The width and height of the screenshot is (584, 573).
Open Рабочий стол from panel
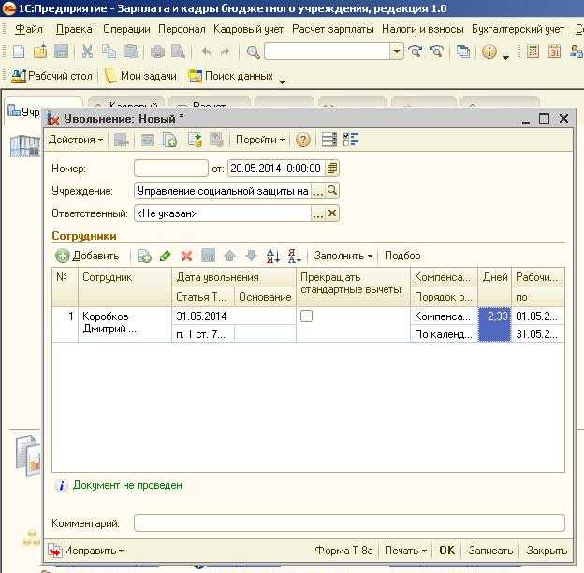click(51, 76)
